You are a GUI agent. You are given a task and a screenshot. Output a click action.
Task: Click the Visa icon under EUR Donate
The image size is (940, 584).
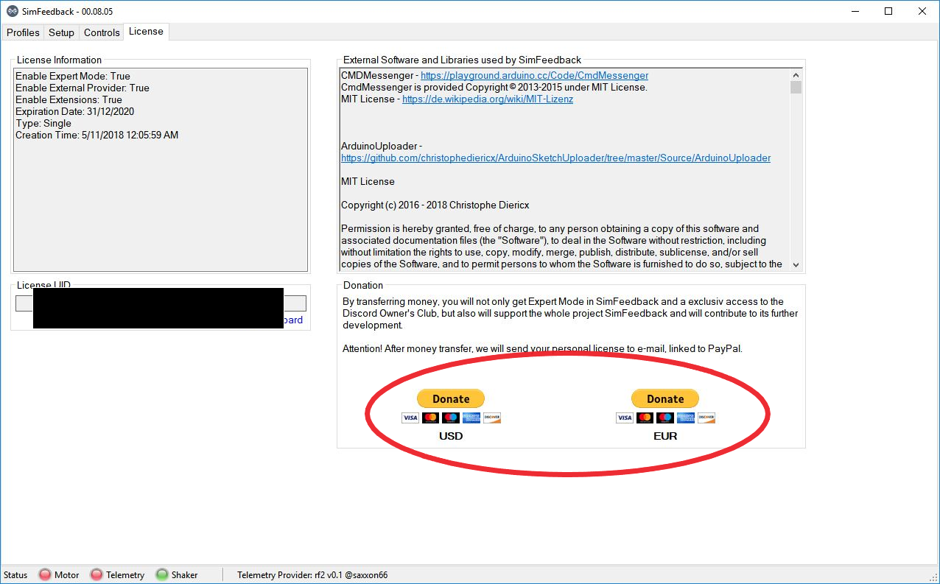pos(625,418)
